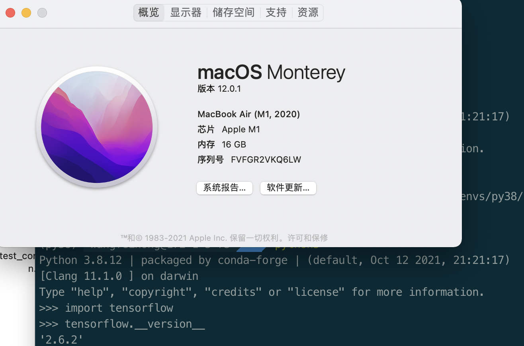
Task: Select the 概览 tab
Action: coord(149,12)
